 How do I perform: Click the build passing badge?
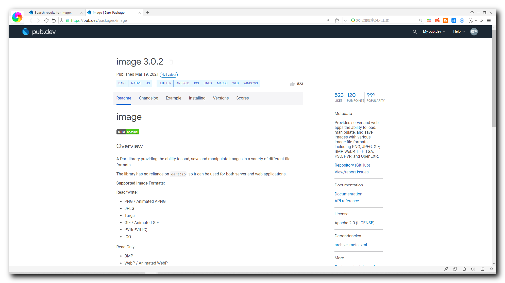[128, 132]
